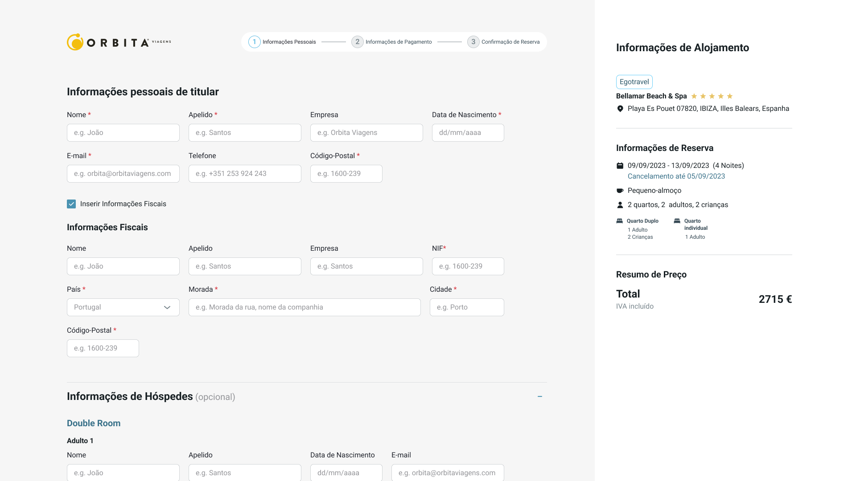
Task: Click Cancelamento até 05/09/2023 link
Action: (x=676, y=176)
